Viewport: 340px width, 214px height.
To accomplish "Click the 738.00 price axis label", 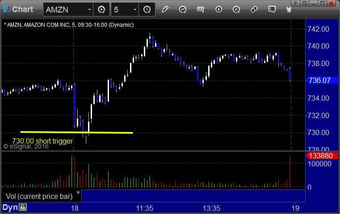I will 318,63.
